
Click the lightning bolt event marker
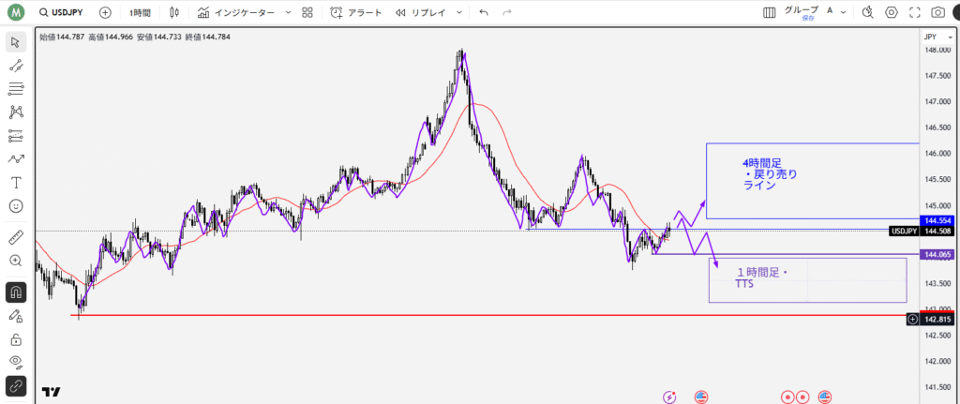point(670,397)
